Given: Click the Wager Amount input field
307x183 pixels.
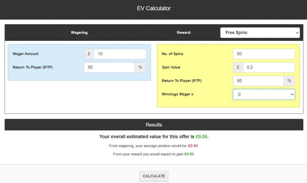Looking at the screenshot, I should [120, 54].
